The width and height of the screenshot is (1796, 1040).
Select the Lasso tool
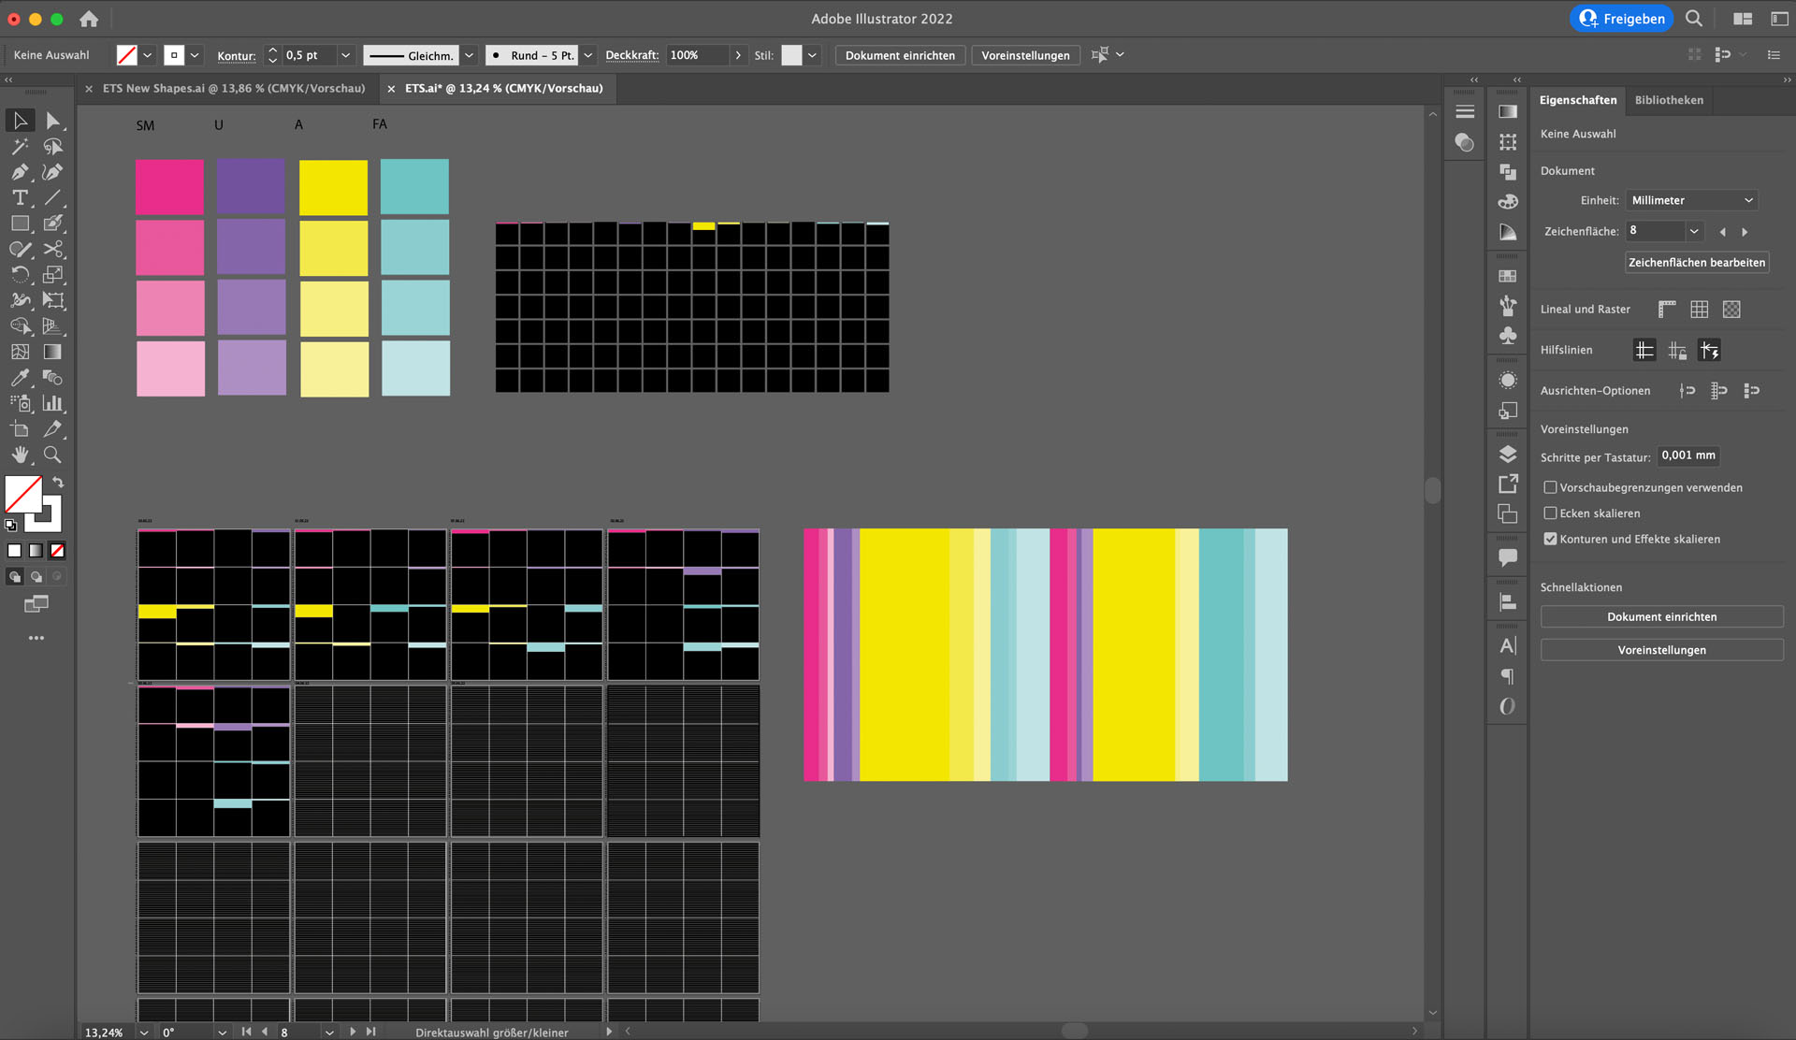52,147
